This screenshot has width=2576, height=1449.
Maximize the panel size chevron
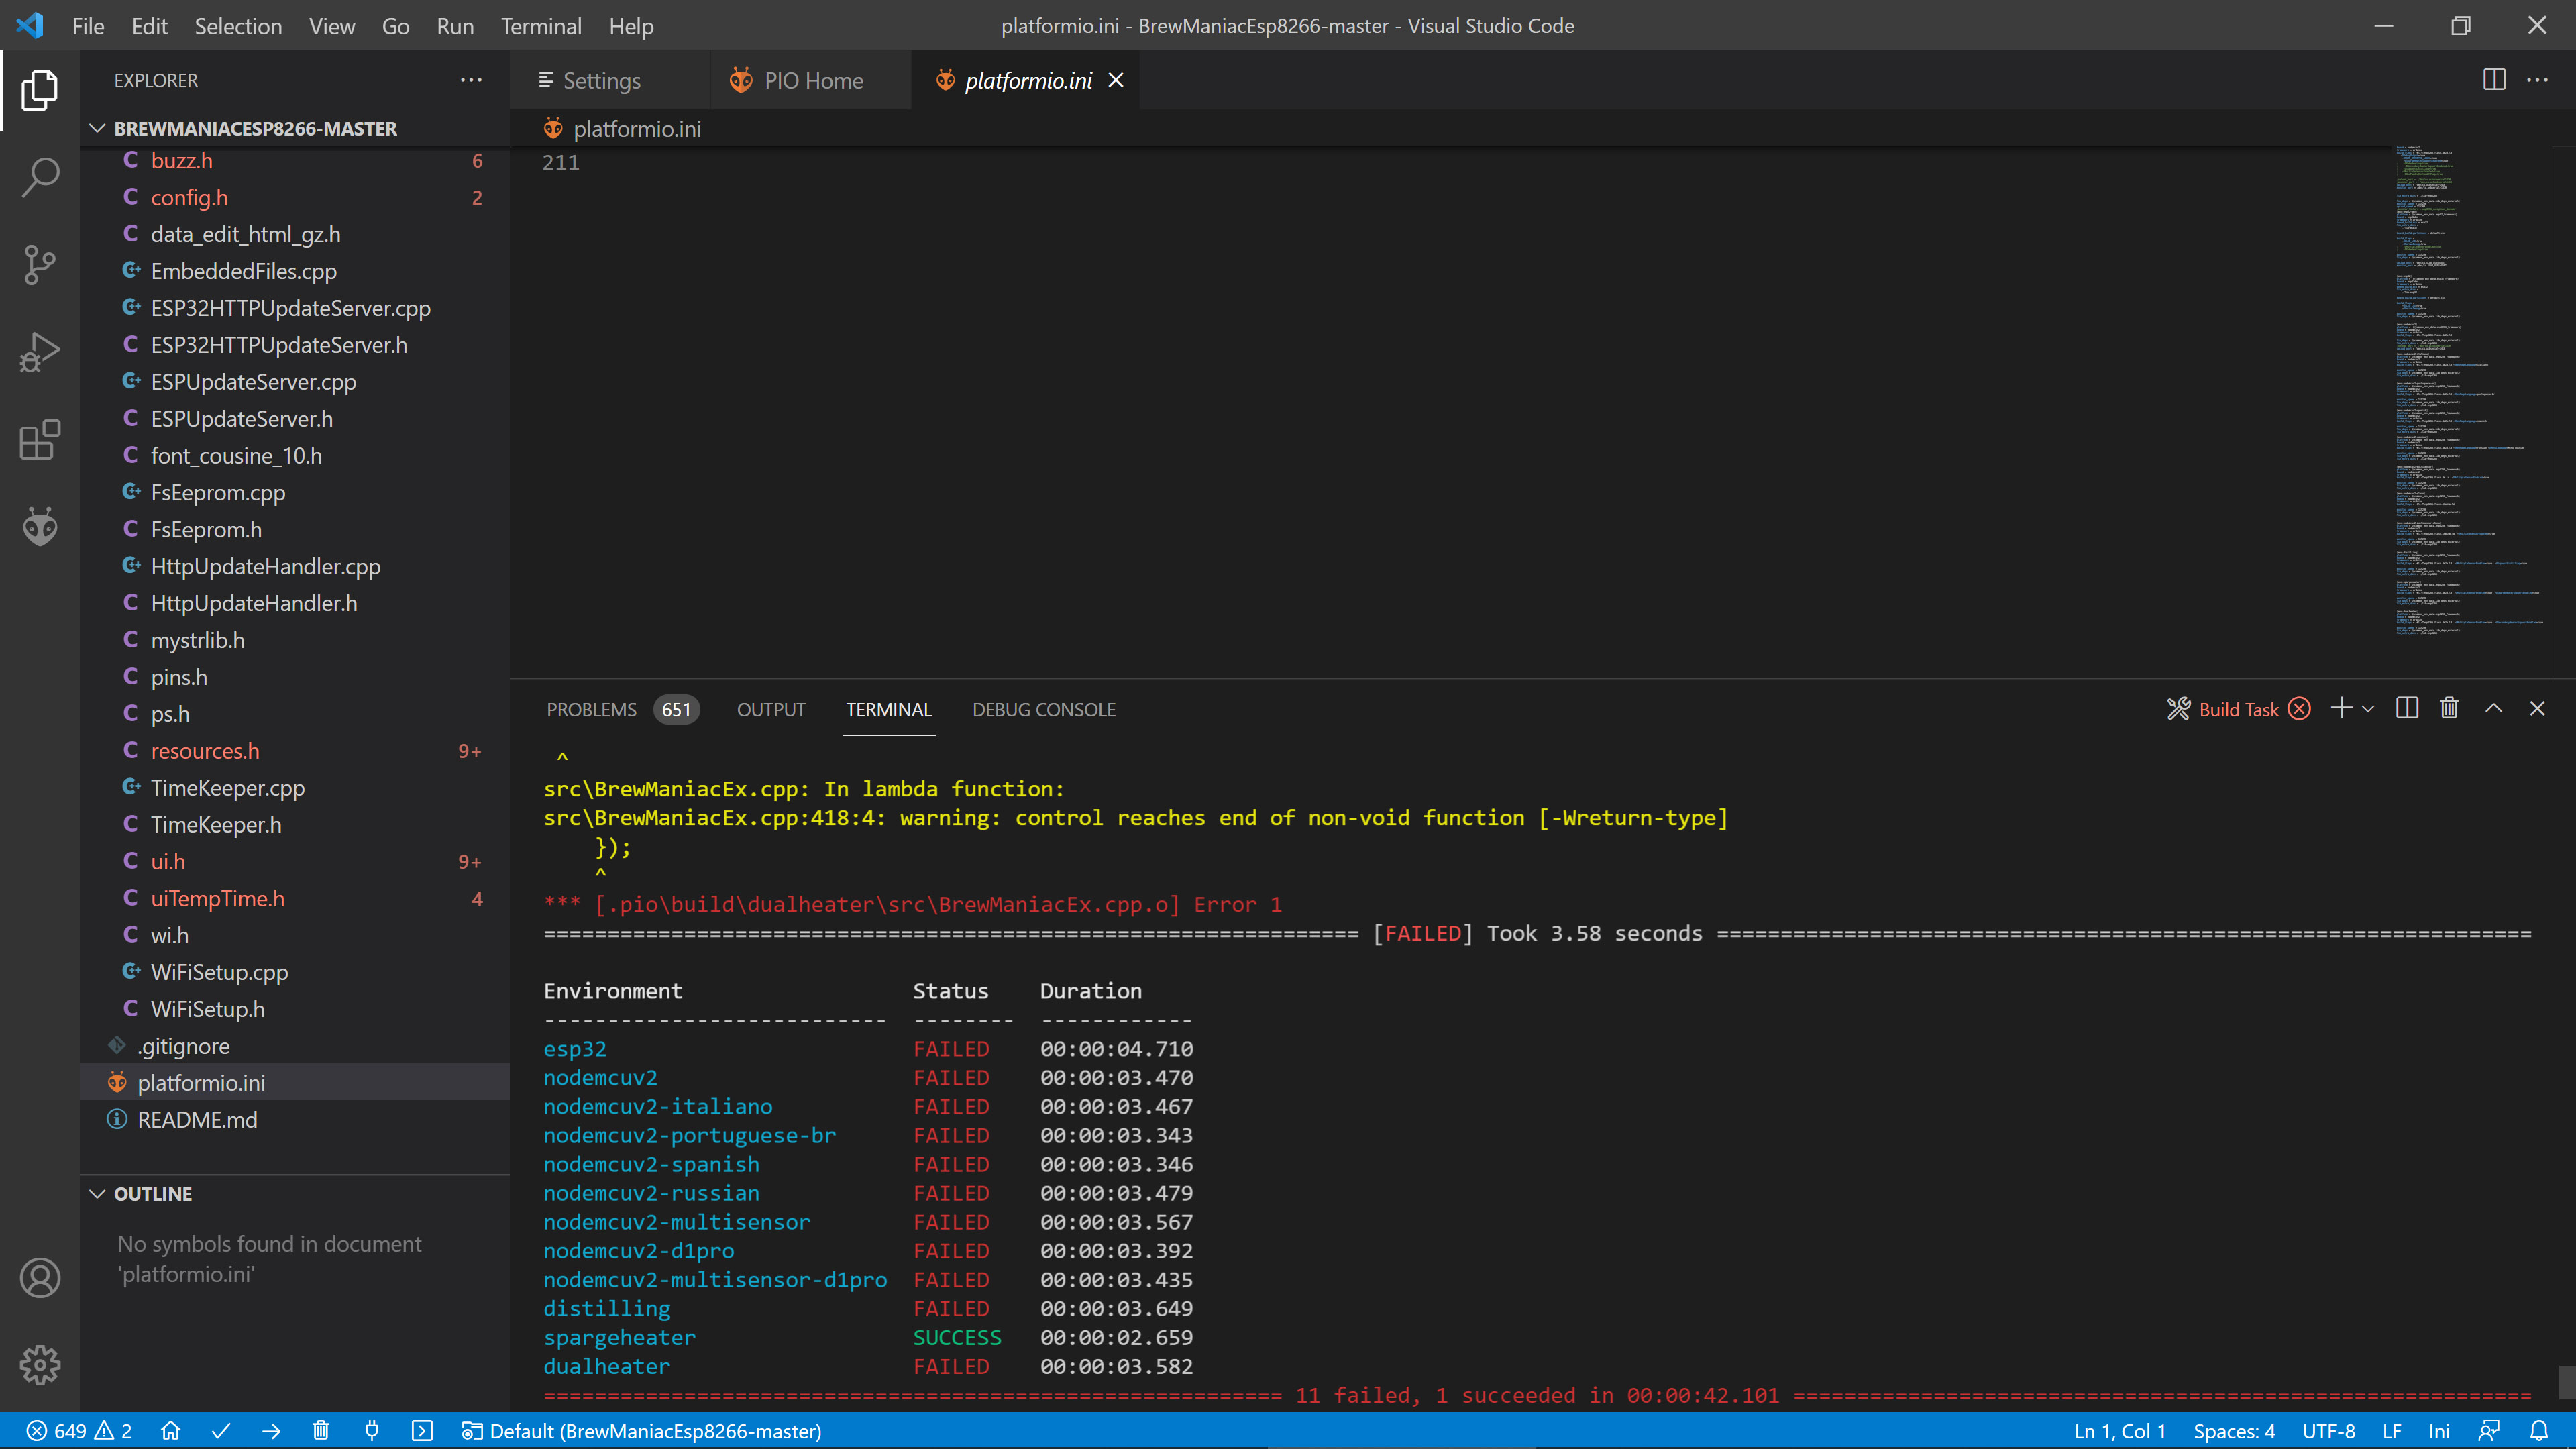click(x=2494, y=709)
